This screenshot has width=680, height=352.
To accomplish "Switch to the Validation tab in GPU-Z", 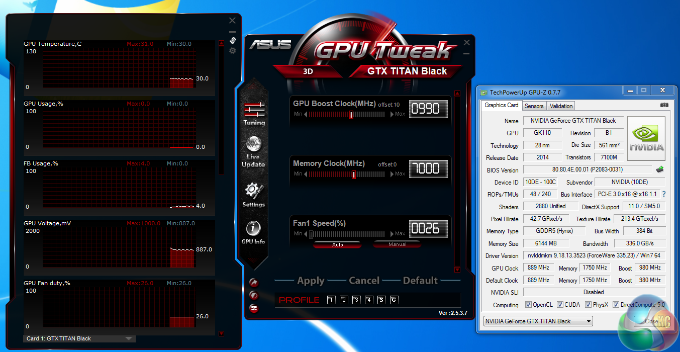I will (x=561, y=106).
